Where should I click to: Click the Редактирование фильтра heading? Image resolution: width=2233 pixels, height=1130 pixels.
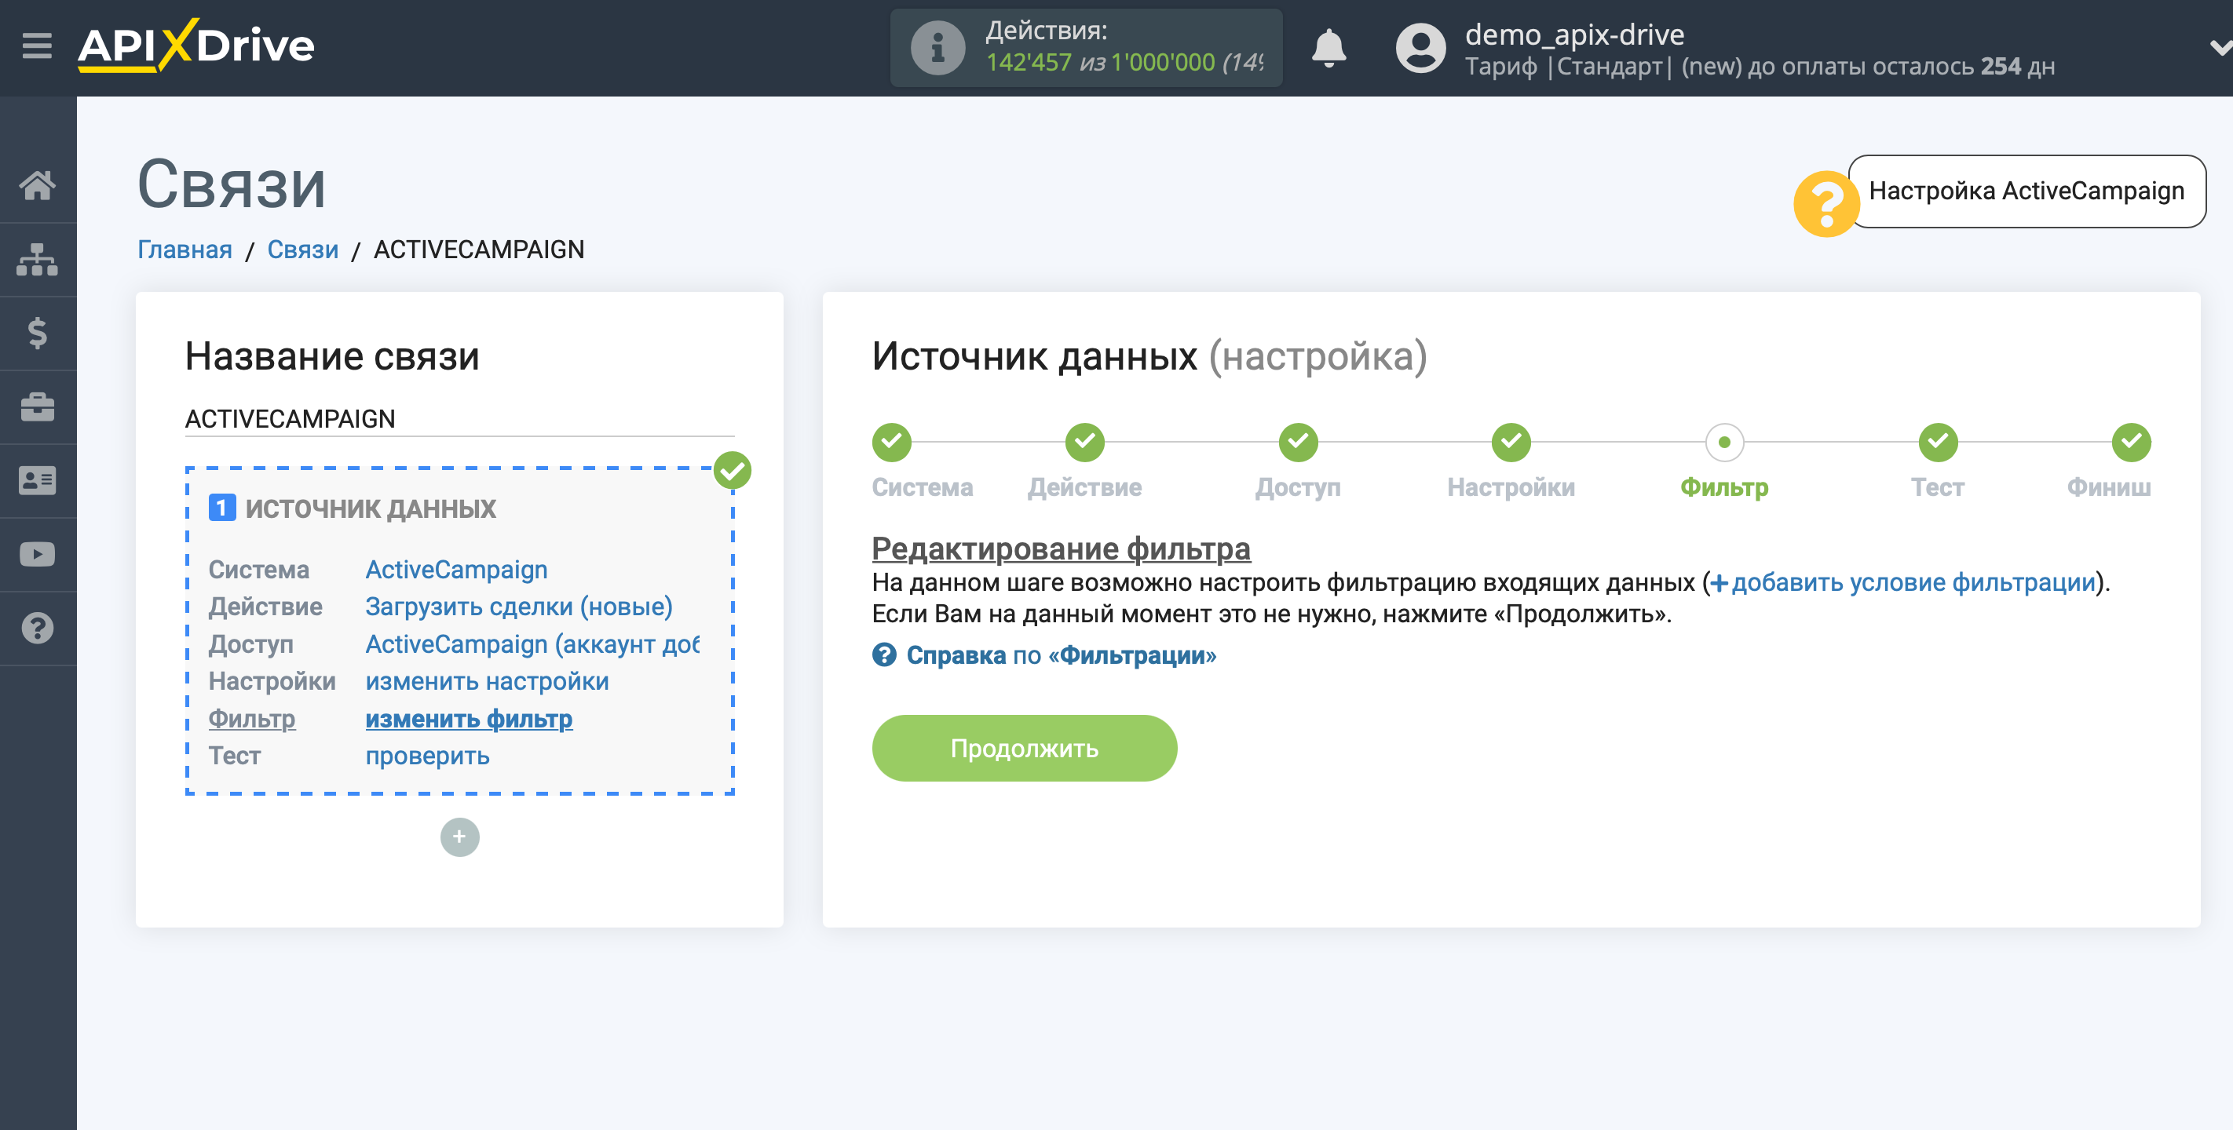click(x=1060, y=549)
